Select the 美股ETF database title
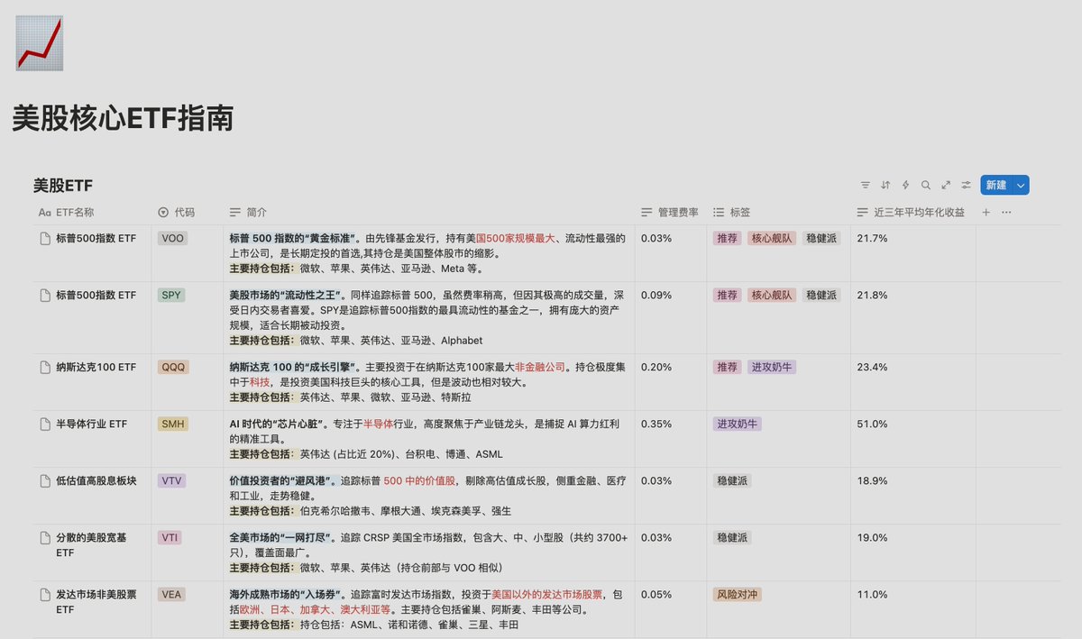Screen dimensions: 1082x639 click(63, 186)
